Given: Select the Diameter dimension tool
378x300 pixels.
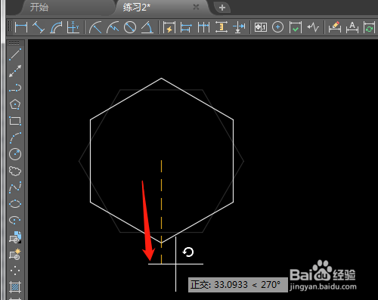Looking at the screenshot, I should click(130, 27).
